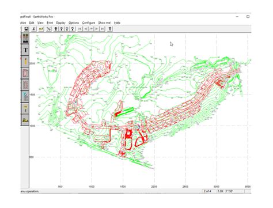
Task: Select the yellow bulldozer tool
Action: (x=25, y=120)
